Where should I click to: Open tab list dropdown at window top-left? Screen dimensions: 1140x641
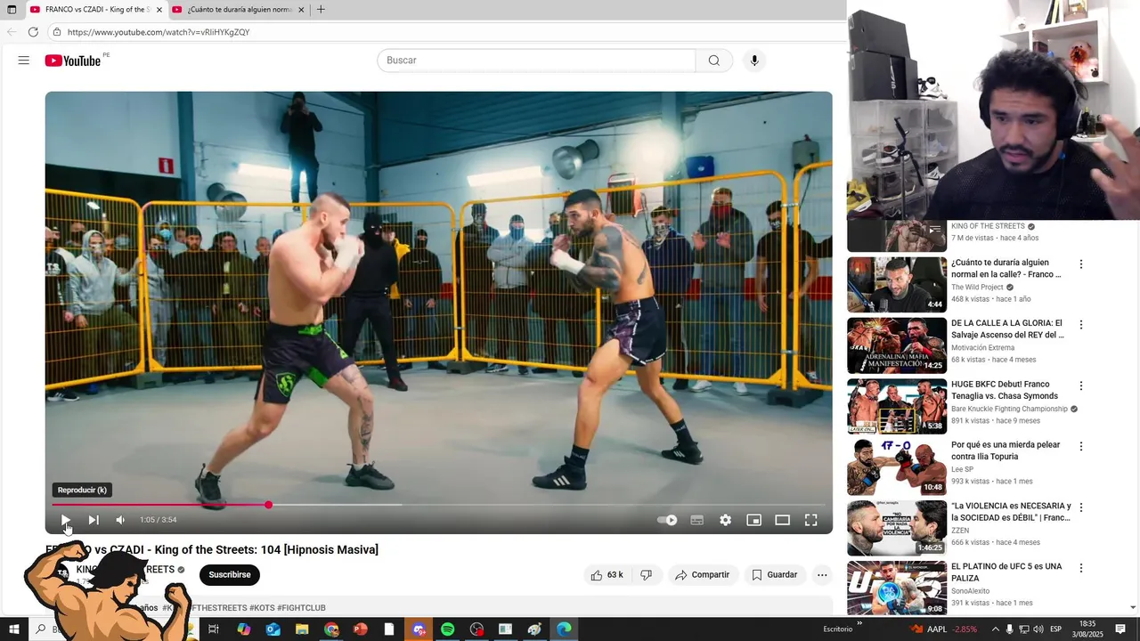tap(12, 10)
